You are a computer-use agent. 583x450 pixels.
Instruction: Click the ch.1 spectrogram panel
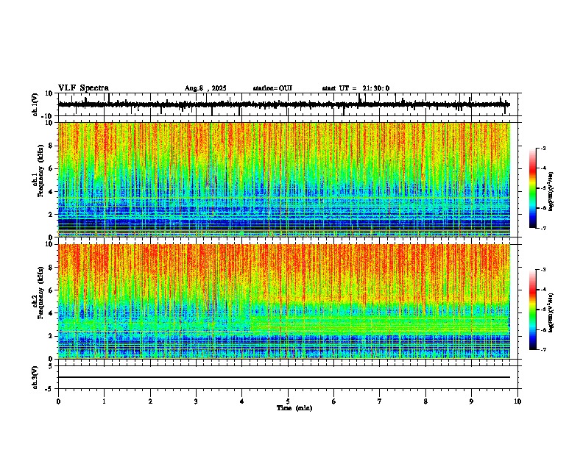283,179
